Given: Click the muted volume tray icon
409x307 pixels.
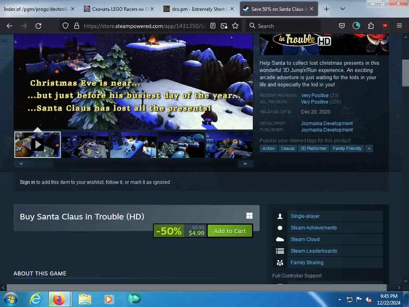Looking at the screenshot, I should (369, 300).
